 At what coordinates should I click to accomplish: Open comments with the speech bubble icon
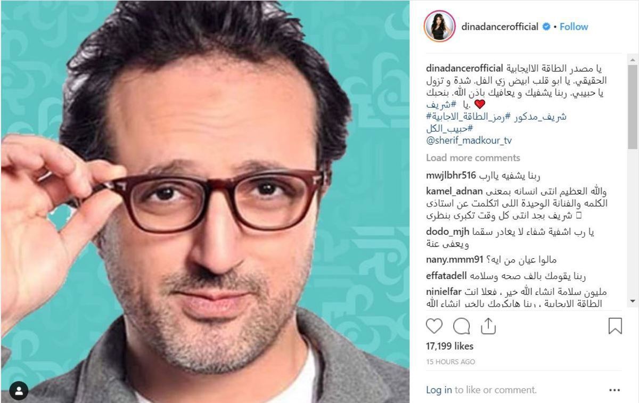[x=462, y=326]
